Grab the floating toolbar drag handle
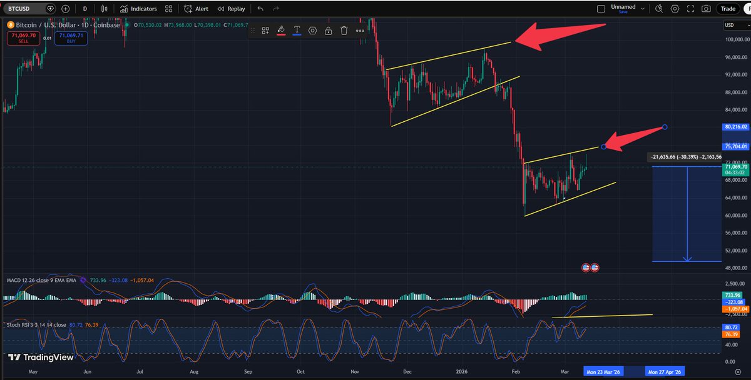This screenshot has height=380, width=751. tap(253, 30)
